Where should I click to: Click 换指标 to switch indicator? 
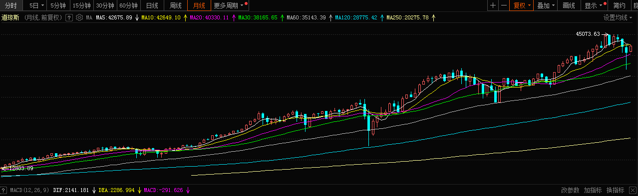[x=615, y=190]
